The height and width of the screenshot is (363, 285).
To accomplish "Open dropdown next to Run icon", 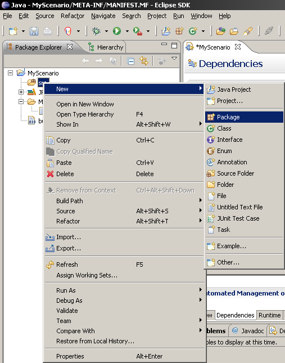I will 127,31.
